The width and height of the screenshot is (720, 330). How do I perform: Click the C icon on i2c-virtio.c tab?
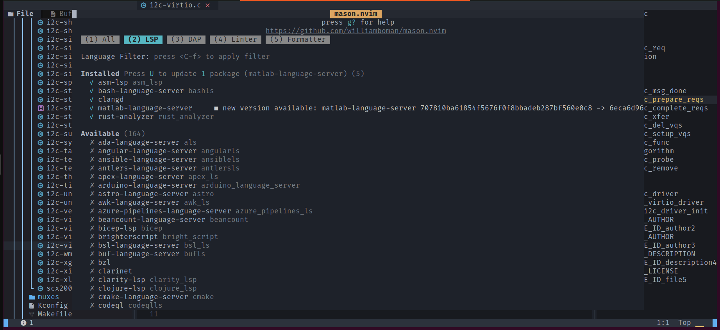pyautogui.click(x=143, y=5)
